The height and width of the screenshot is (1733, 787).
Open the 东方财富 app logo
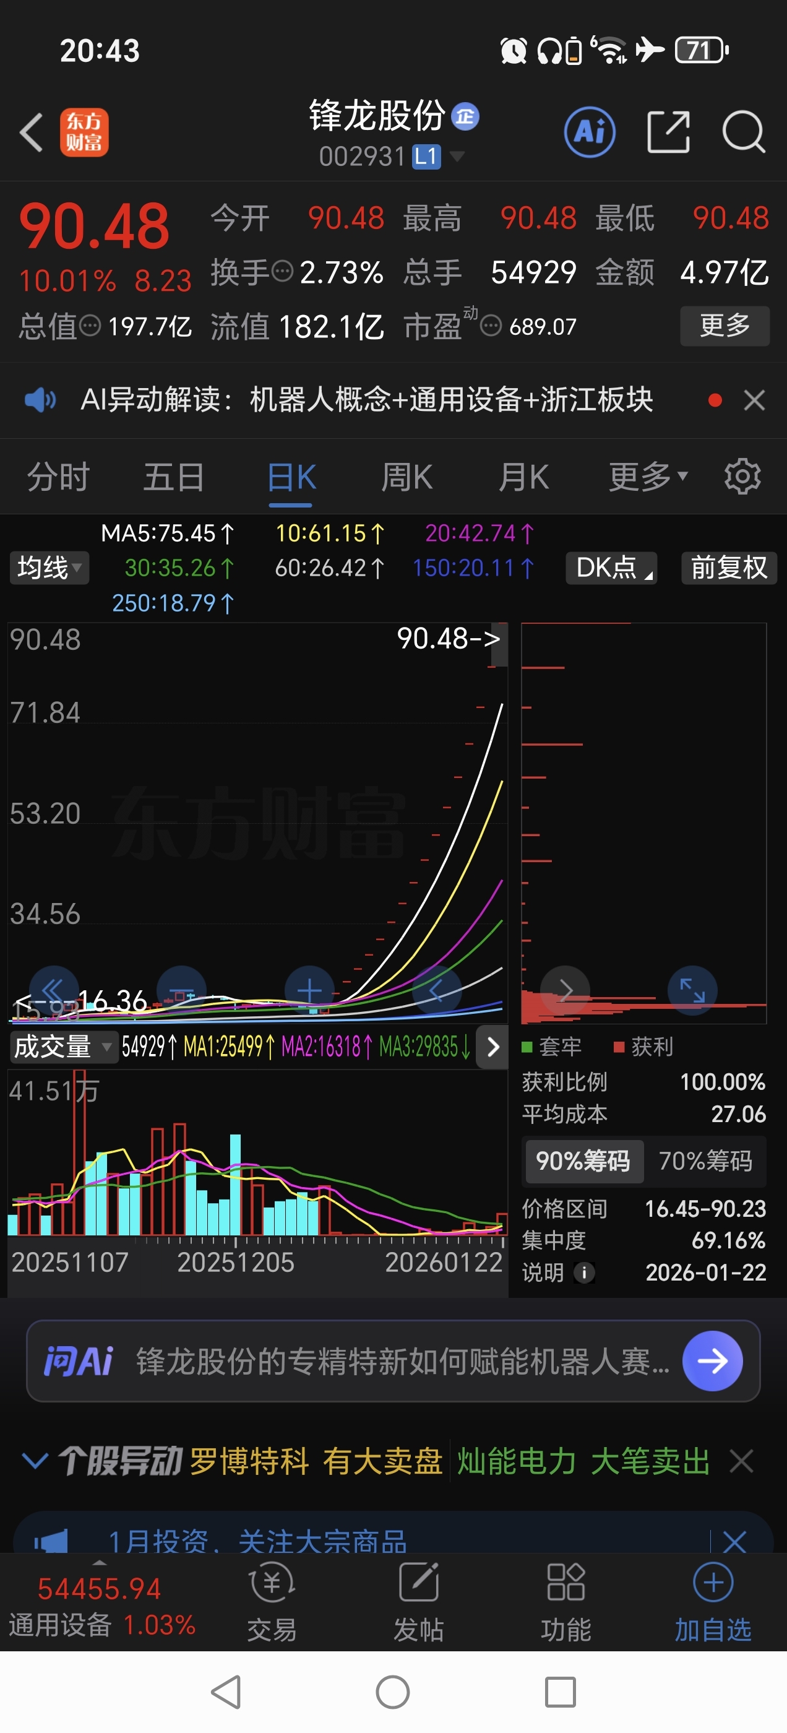pyautogui.click(x=84, y=132)
